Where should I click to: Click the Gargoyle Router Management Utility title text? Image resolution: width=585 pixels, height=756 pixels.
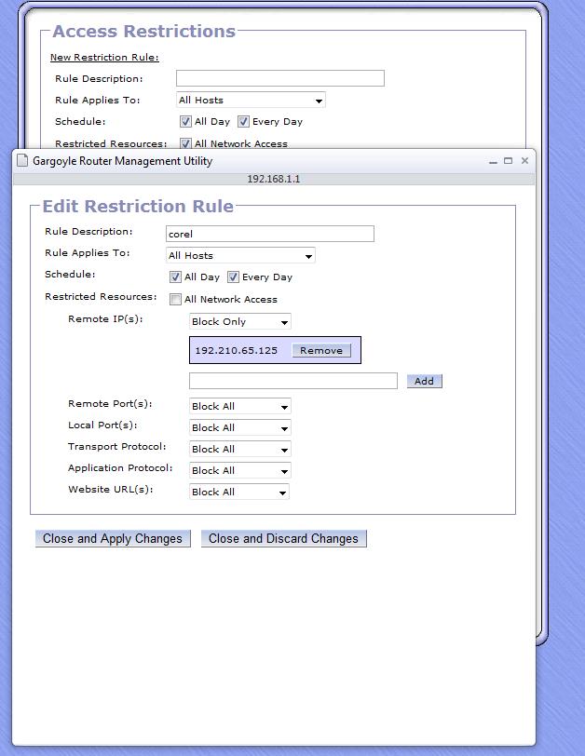[x=123, y=161]
